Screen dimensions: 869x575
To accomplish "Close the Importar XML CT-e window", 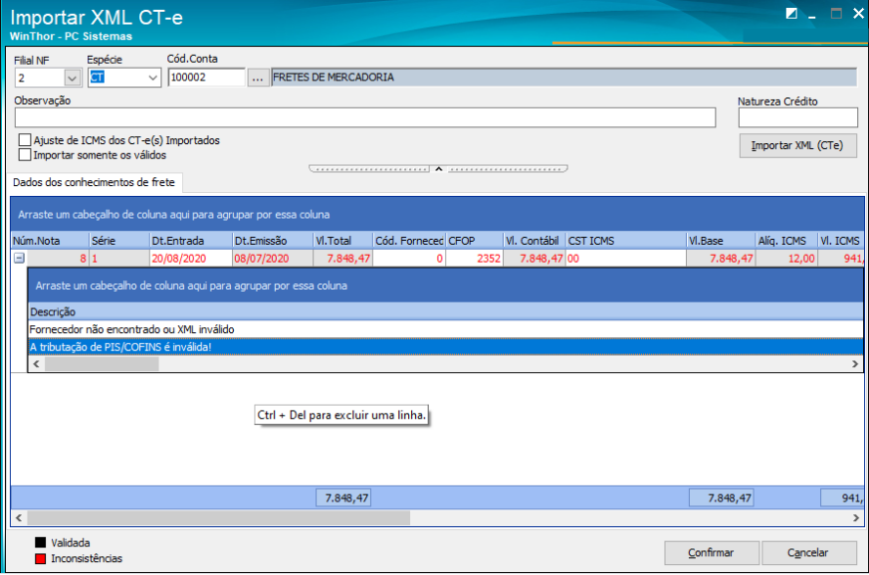I will (x=858, y=13).
